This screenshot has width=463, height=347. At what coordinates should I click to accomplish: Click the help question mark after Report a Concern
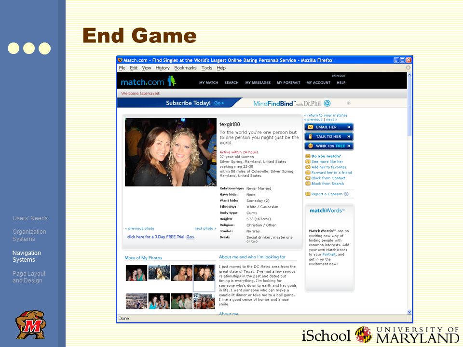tap(346, 194)
